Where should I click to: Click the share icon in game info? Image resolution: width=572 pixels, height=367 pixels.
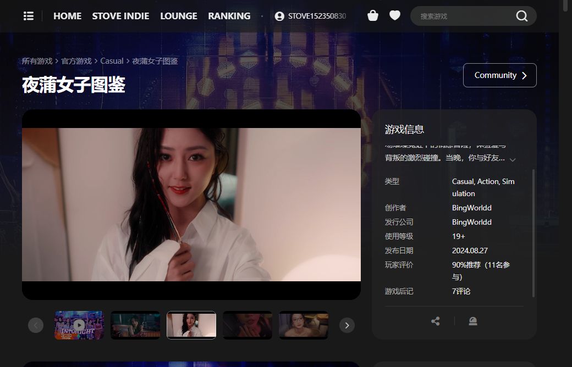(435, 321)
